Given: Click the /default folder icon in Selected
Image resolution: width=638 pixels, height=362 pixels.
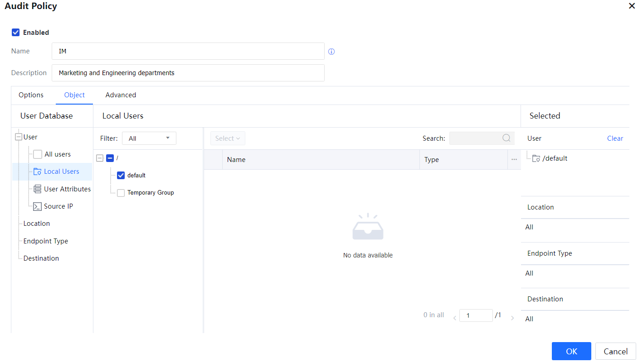Looking at the screenshot, I should point(536,158).
